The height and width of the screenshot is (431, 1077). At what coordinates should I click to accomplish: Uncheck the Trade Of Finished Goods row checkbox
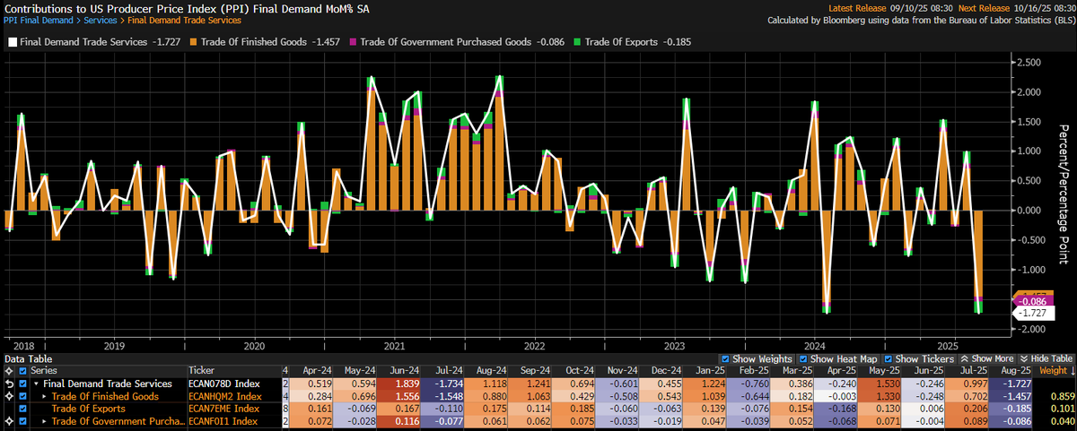(x=24, y=395)
